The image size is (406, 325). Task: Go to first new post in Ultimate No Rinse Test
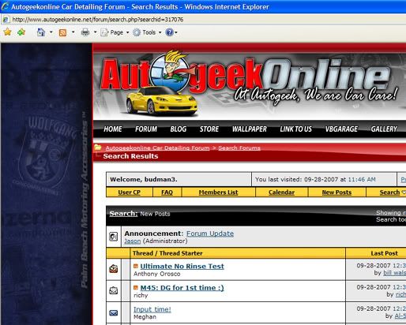[x=136, y=266]
